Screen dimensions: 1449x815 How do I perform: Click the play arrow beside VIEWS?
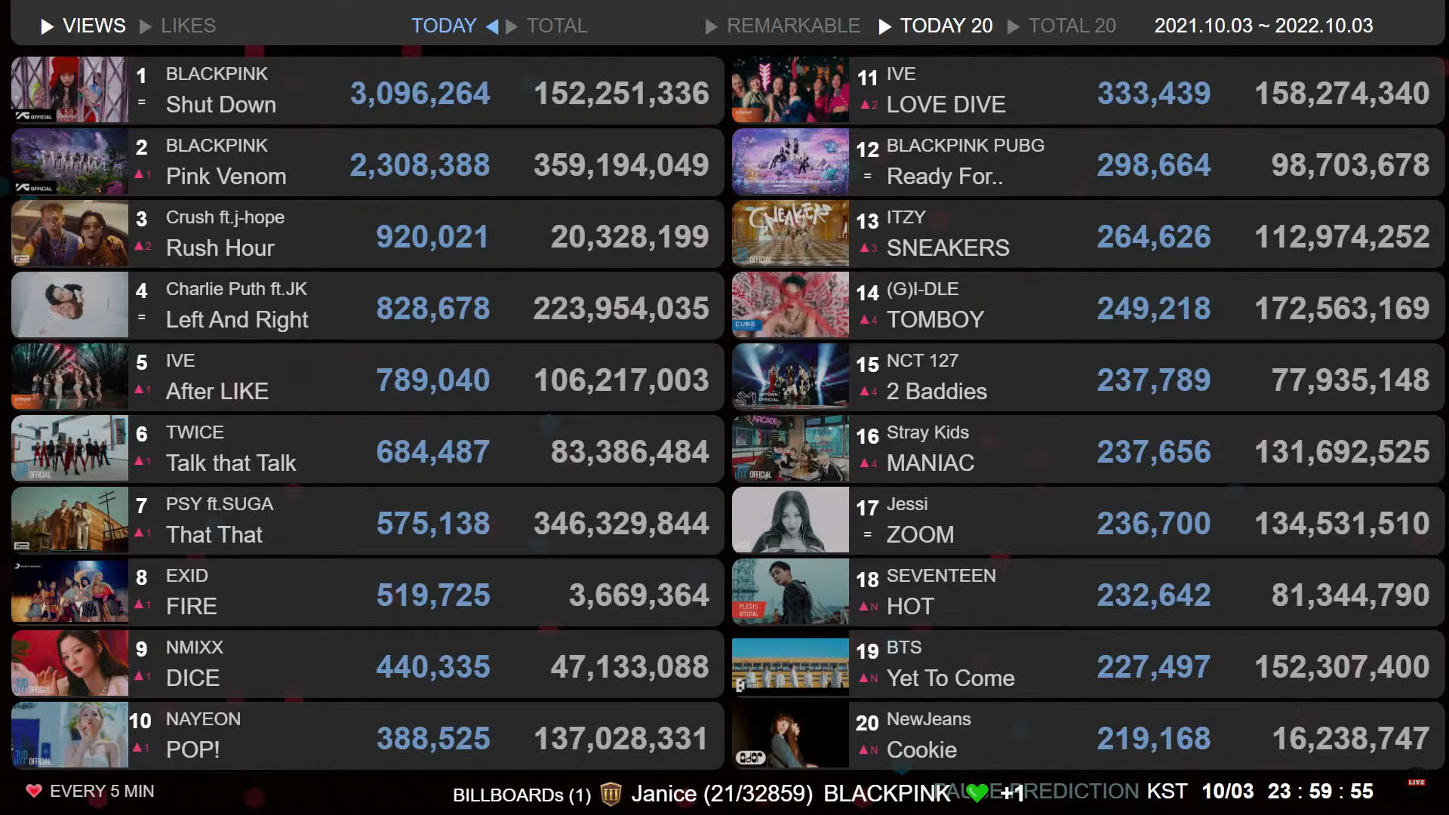coord(47,27)
